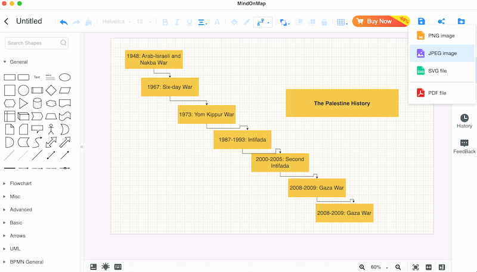
Task: Click the lock icon in toolbar
Action: click(x=324, y=22)
